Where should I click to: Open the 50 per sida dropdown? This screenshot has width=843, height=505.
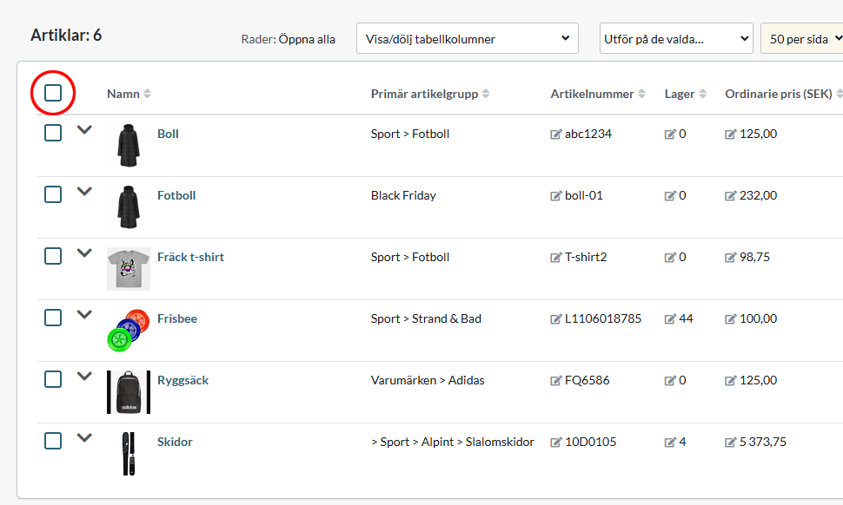(x=800, y=39)
